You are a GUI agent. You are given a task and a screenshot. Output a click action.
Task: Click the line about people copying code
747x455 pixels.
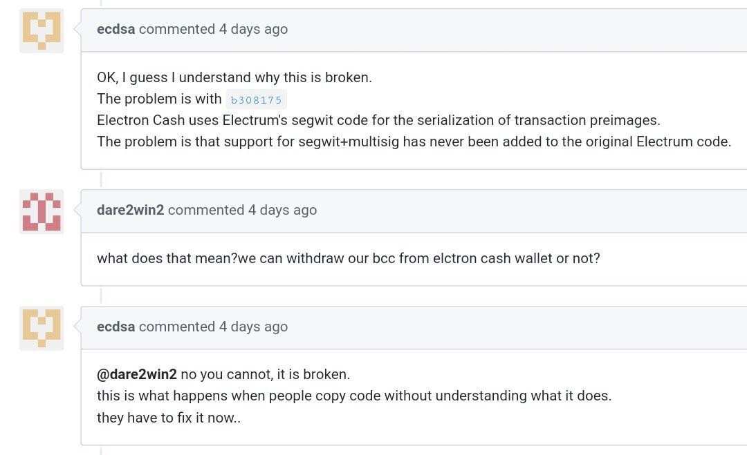tap(354, 396)
